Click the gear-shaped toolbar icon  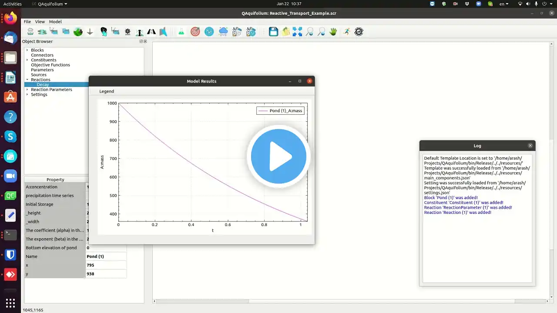(128, 31)
